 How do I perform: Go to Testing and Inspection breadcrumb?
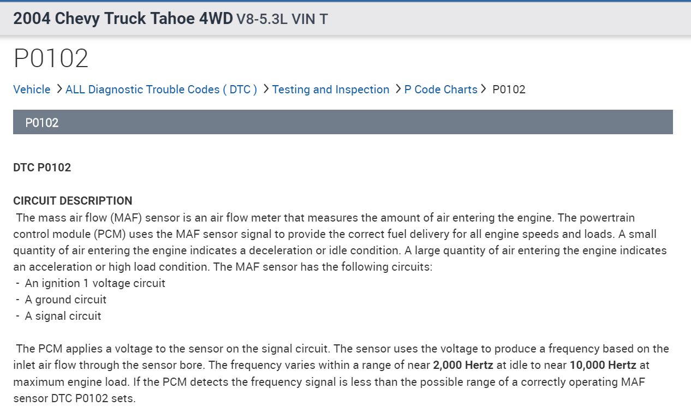point(331,89)
